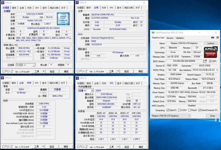The width and height of the screenshot is (221, 150).
Task: Click the 14 纳米 technology field
Action: click(x=21, y=24)
